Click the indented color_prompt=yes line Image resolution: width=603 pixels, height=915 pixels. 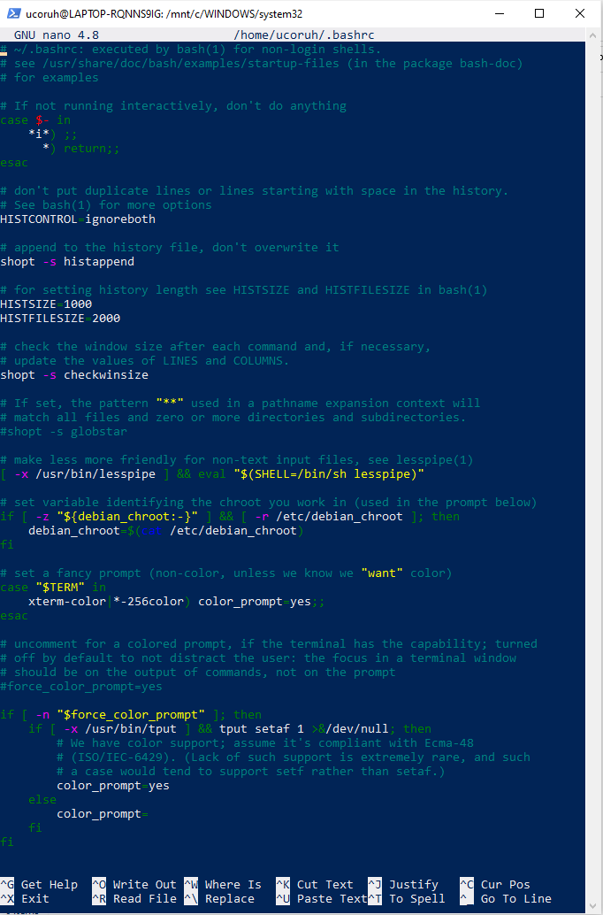click(x=113, y=786)
